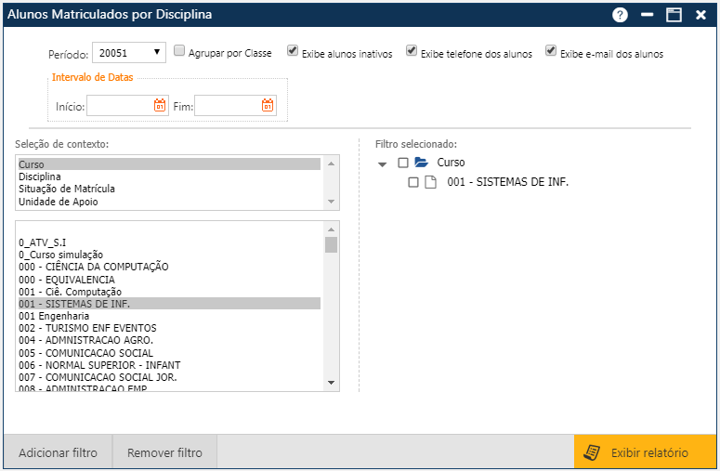
Task: Click the course list vertical scrollbar thumb
Action: click(331, 244)
